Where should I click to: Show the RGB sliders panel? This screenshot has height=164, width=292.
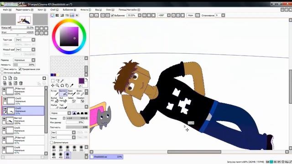click(x=57, y=15)
